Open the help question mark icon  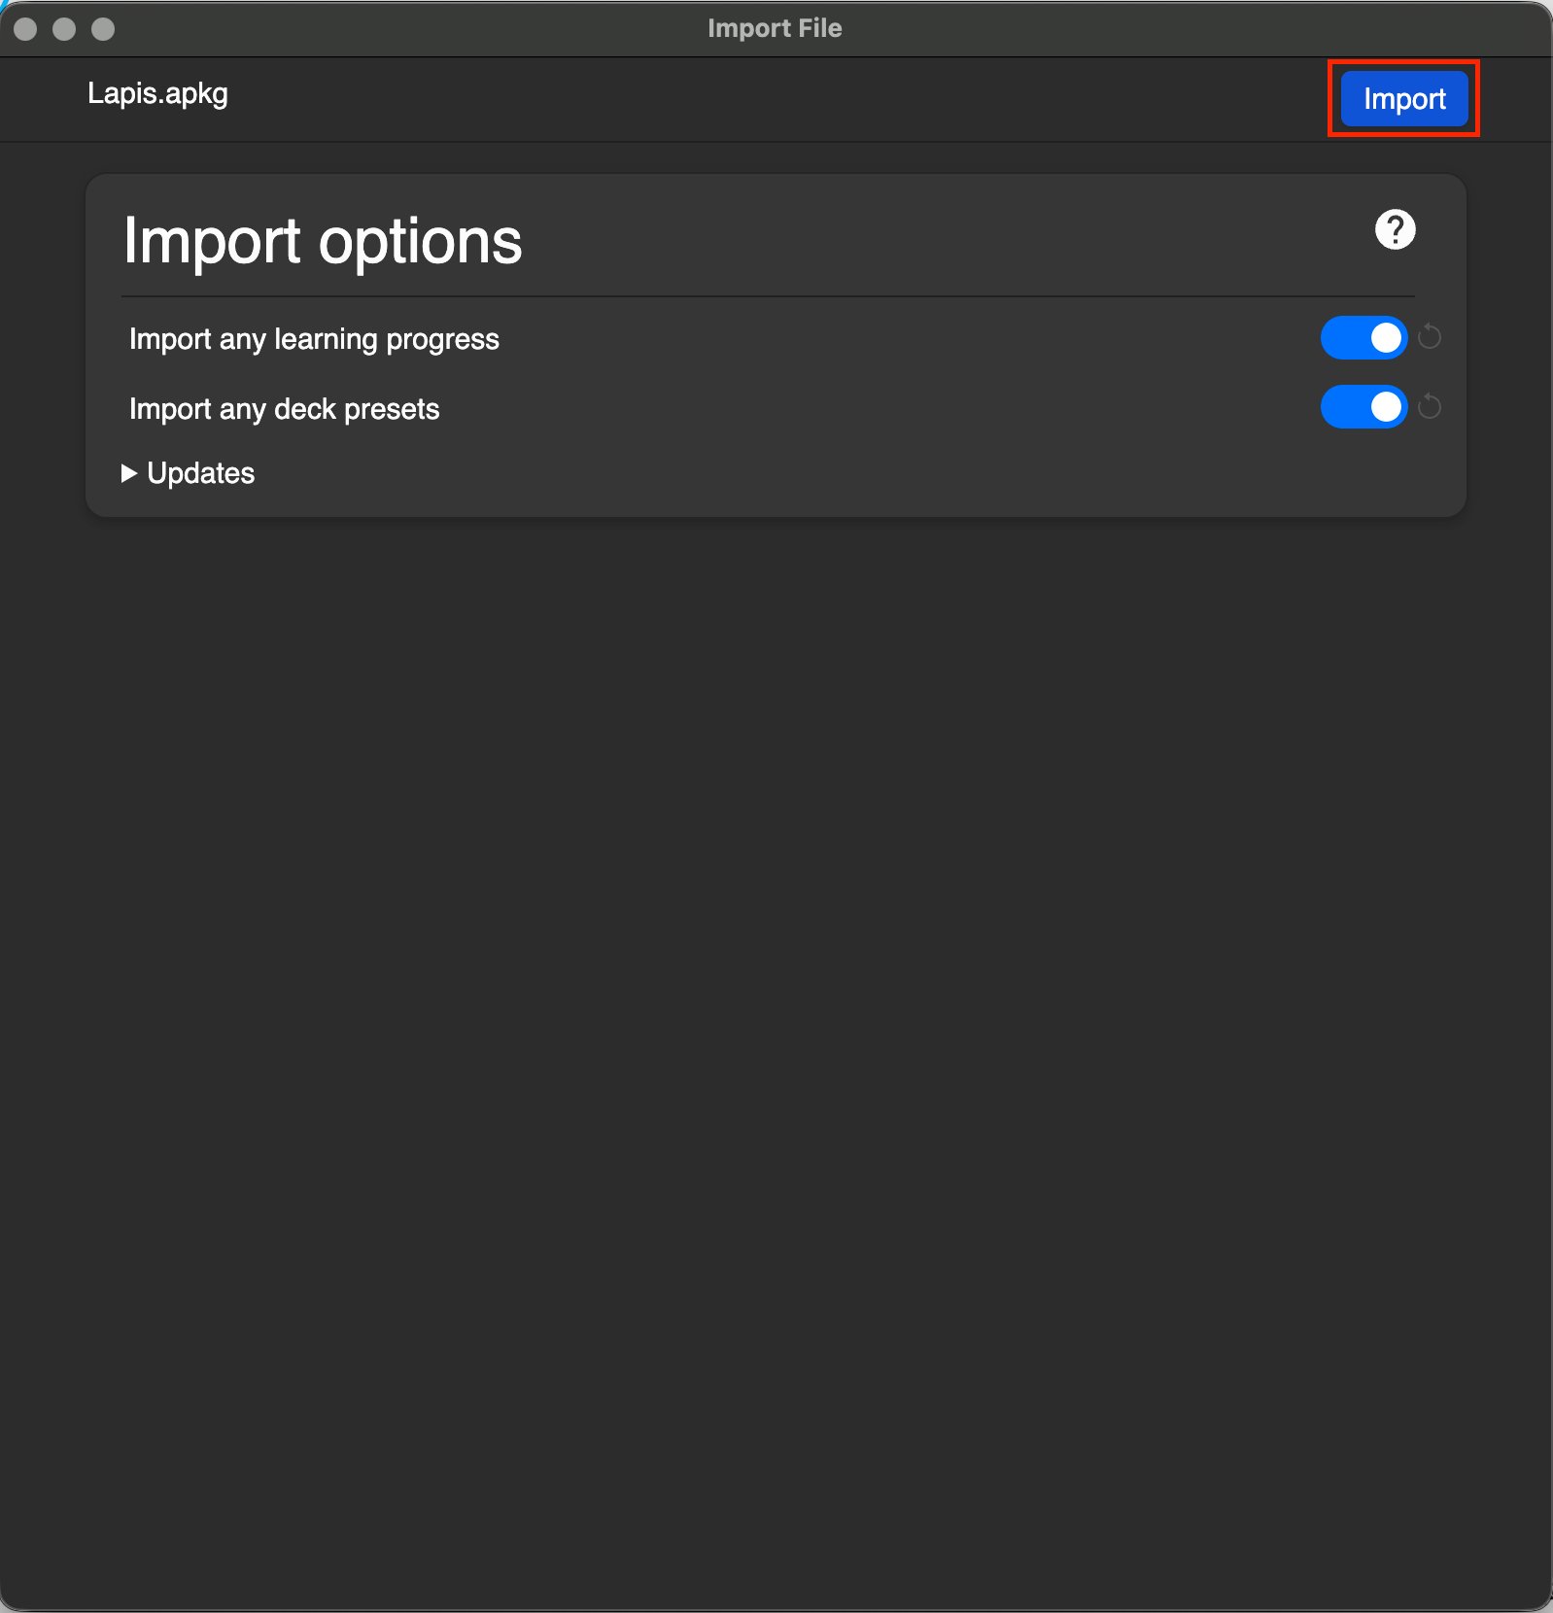point(1395,230)
